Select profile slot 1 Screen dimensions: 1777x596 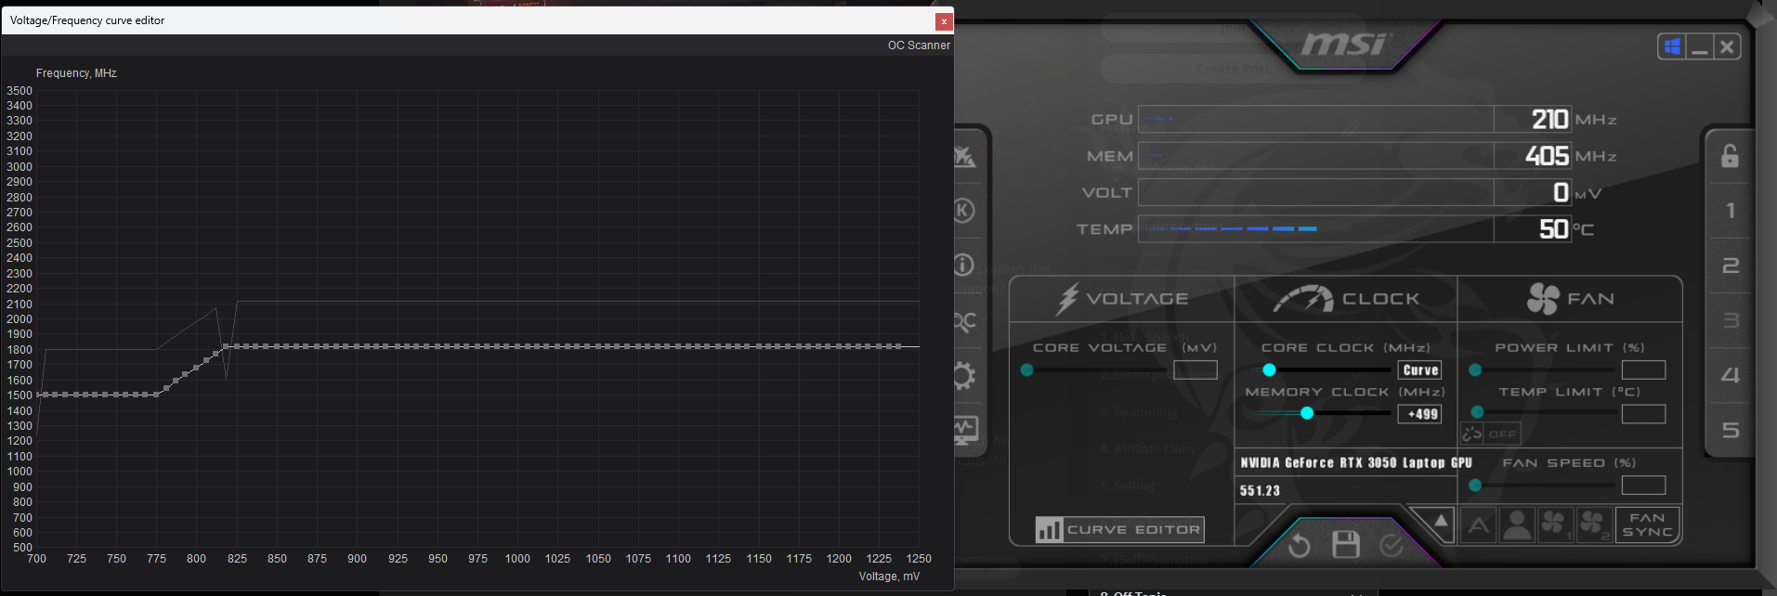coord(1730,211)
